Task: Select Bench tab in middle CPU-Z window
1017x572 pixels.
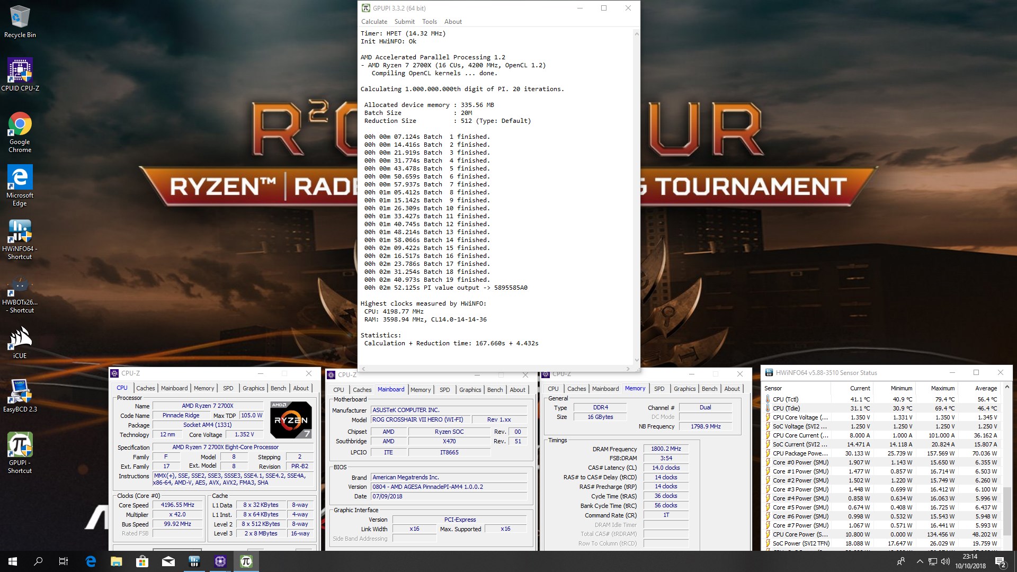Action: click(495, 390)
